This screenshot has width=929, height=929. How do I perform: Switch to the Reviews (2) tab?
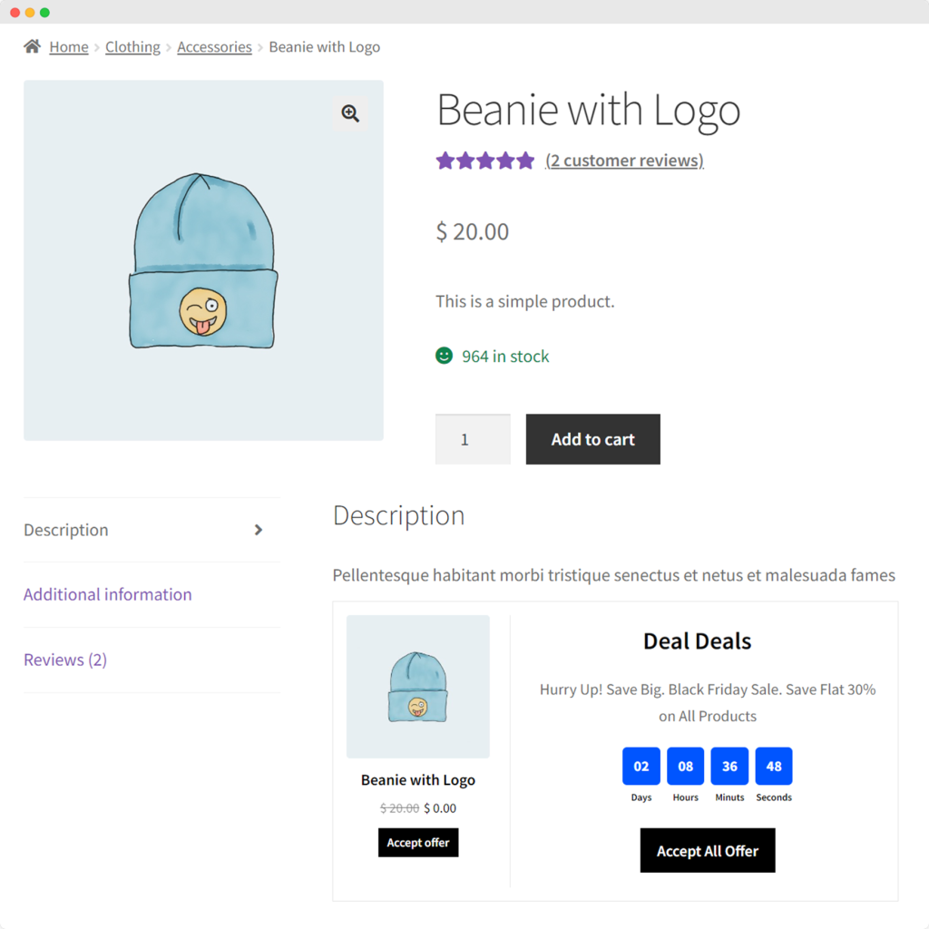(65, 660)
